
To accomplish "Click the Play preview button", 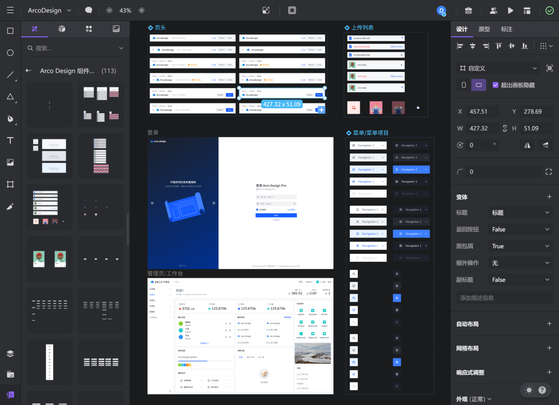I will coord(510,10).
